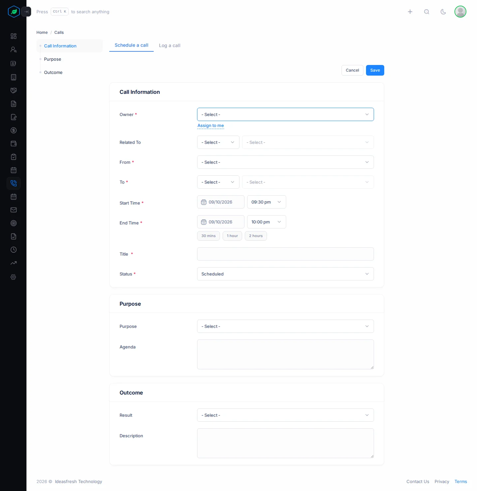Click the Start Time date field
This screenshot has height=491, width=477.
(x=221, y=202)
